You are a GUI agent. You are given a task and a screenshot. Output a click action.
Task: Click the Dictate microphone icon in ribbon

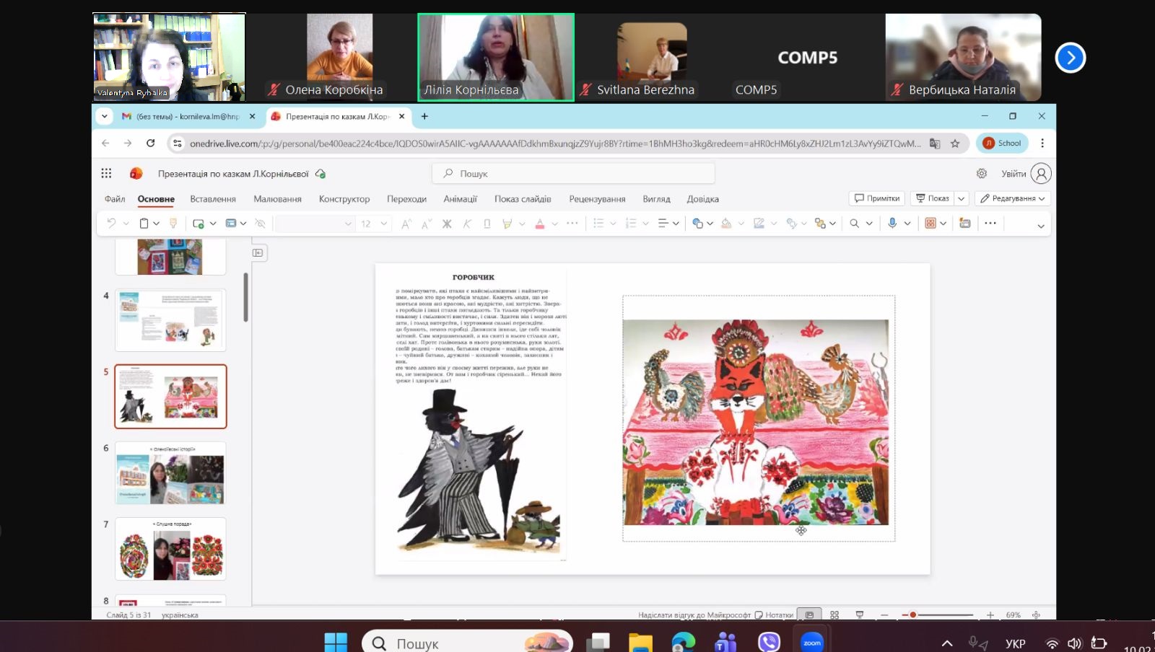pos(892,224)
